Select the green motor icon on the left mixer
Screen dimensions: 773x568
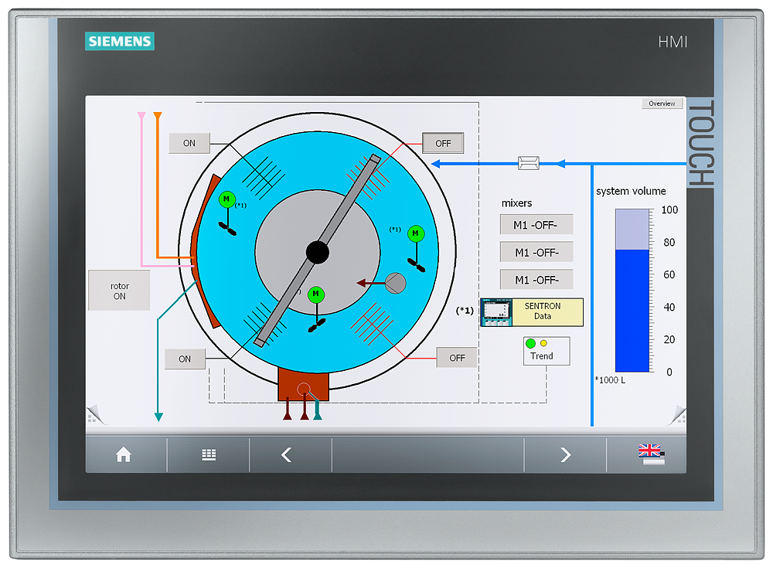[x=226, y=199]
